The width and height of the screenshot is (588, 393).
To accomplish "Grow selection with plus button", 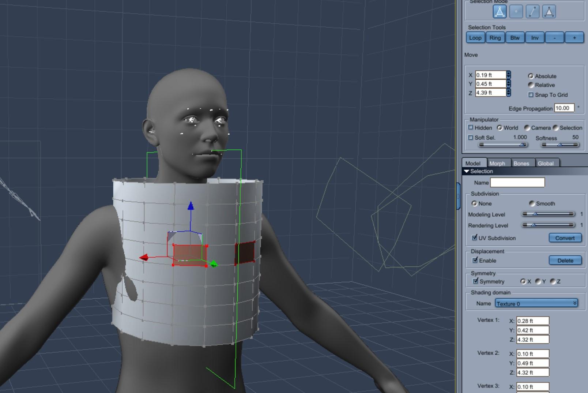I will pyautogui.click(x=574, y=38).
